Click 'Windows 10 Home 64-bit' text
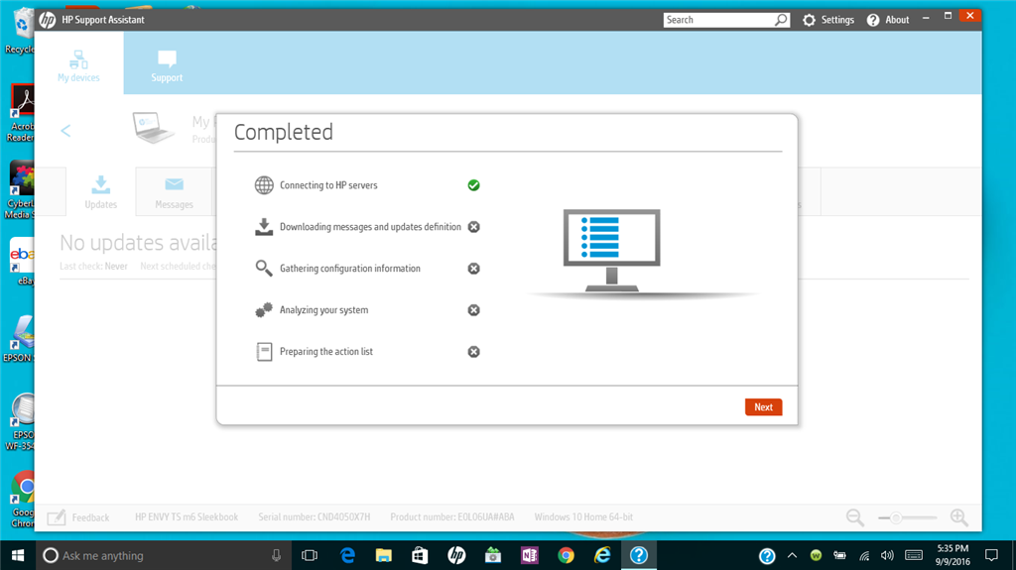1016x570 pixels. click(x=583, y=516)
